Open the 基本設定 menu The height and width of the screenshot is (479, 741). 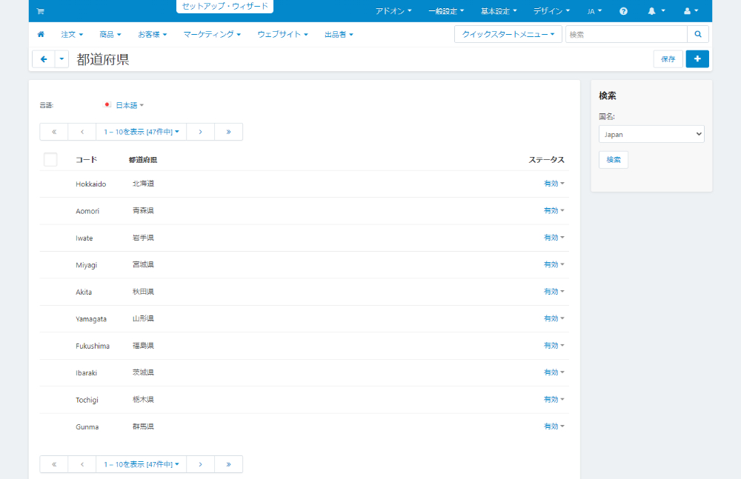[499, 11]
